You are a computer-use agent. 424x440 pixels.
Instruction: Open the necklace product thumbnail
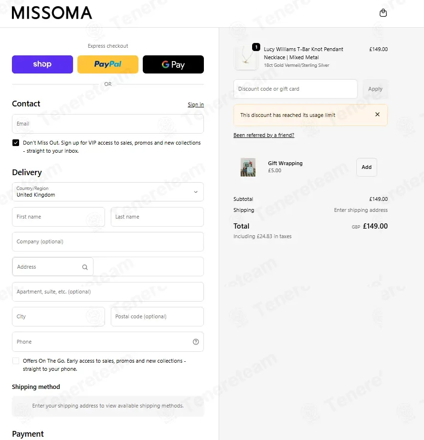(x=246, y=58)
